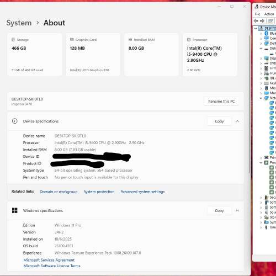Click the 8.00 GB (7.83 GB usable) value
The height and width of the screenshot is (276, 276).
click(x=75, y=150)
